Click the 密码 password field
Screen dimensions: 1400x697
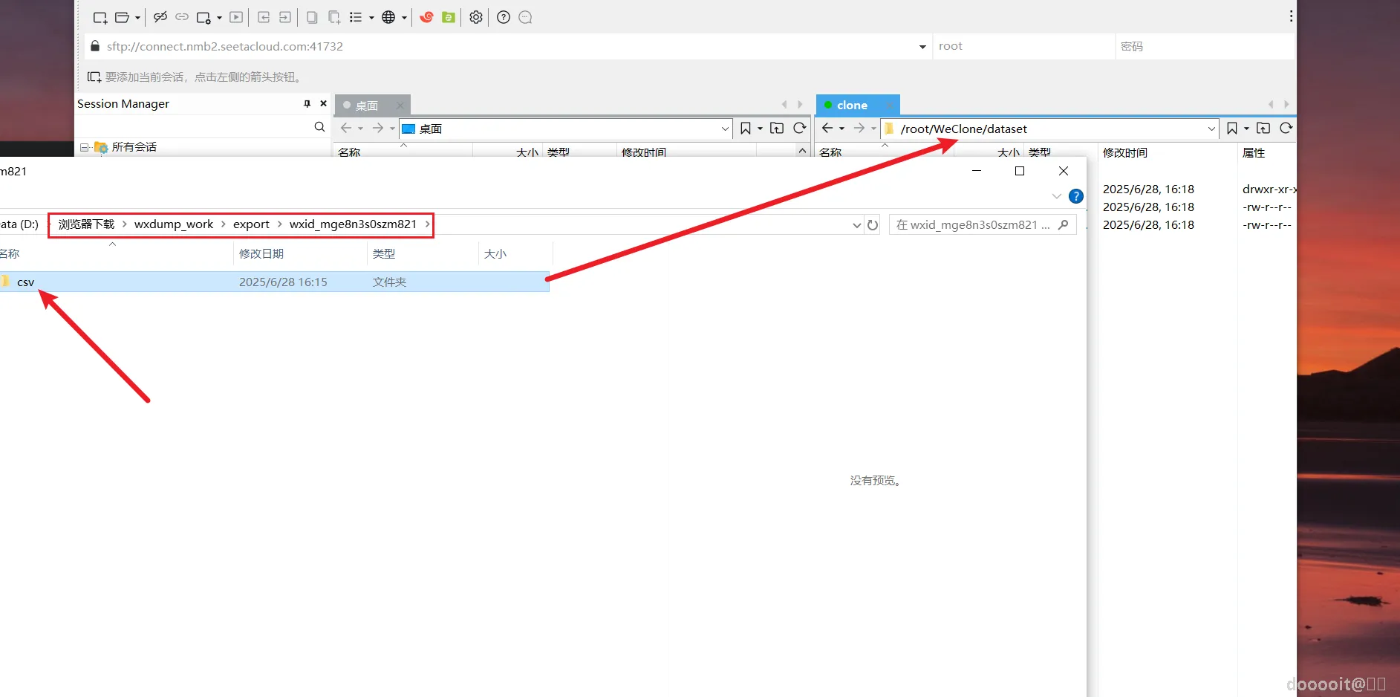tap(1205, 46)
